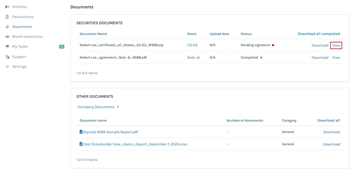Click the Excel icon beside Test Shareholder report
Image resolution: width=353 pixels, height=169 pixels.
pos(81,144)
